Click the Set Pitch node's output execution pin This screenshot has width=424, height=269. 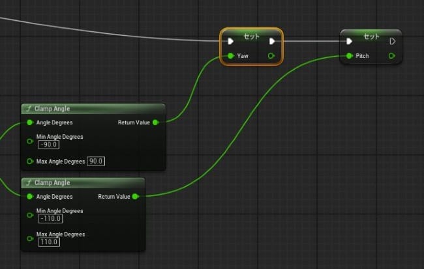pyautogui.click(x=393, y=41)
